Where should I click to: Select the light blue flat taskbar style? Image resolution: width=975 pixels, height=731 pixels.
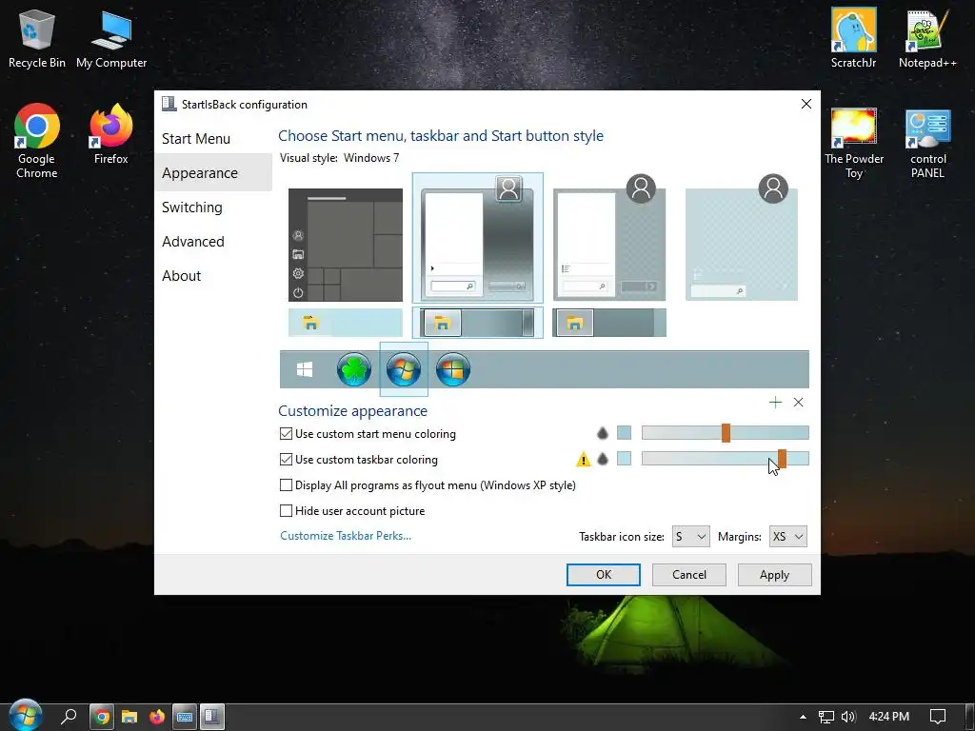345,323
